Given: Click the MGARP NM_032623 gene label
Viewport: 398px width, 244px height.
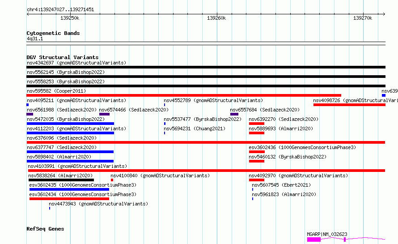Looking at the screenshot, I should coord(327,234).
